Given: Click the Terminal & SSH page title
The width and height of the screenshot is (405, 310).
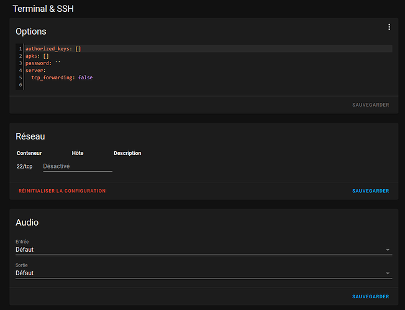Looking at the screenshot, I should pos(43,9).
